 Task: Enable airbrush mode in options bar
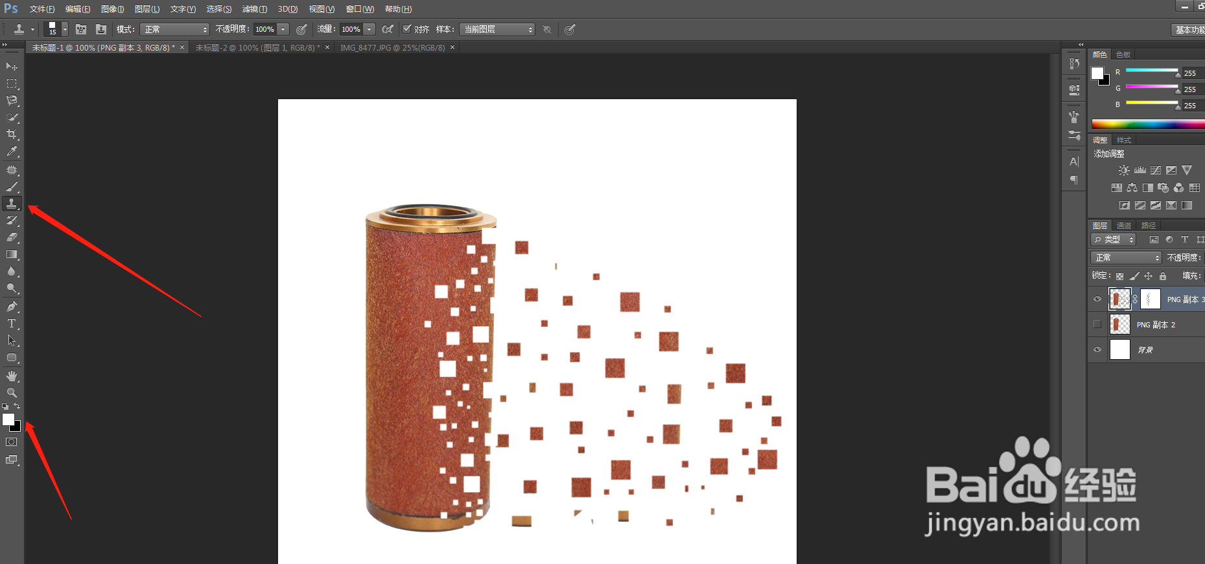(388, 29)
